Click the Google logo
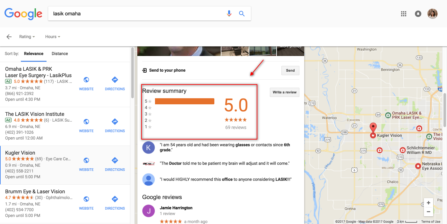Image resolution: width=447 pixels, height=224 pixels. [23, 14]
